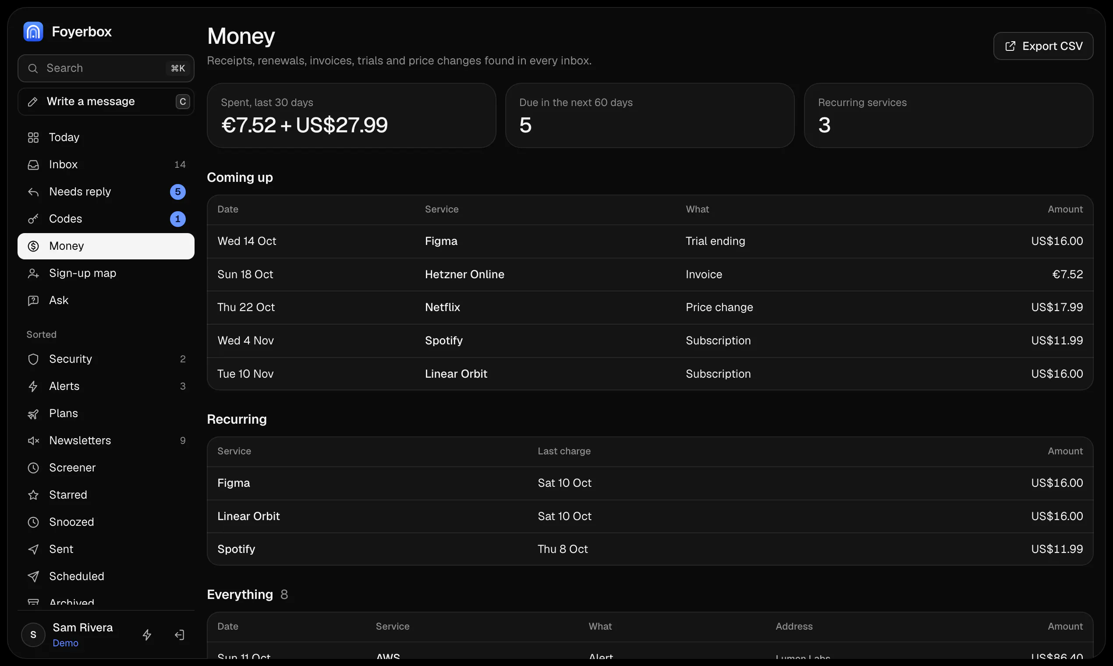The height and width of the screenshot is (666, 1113).
Task: Go to the Scheduled folder
Action: (x=106, y=576)
